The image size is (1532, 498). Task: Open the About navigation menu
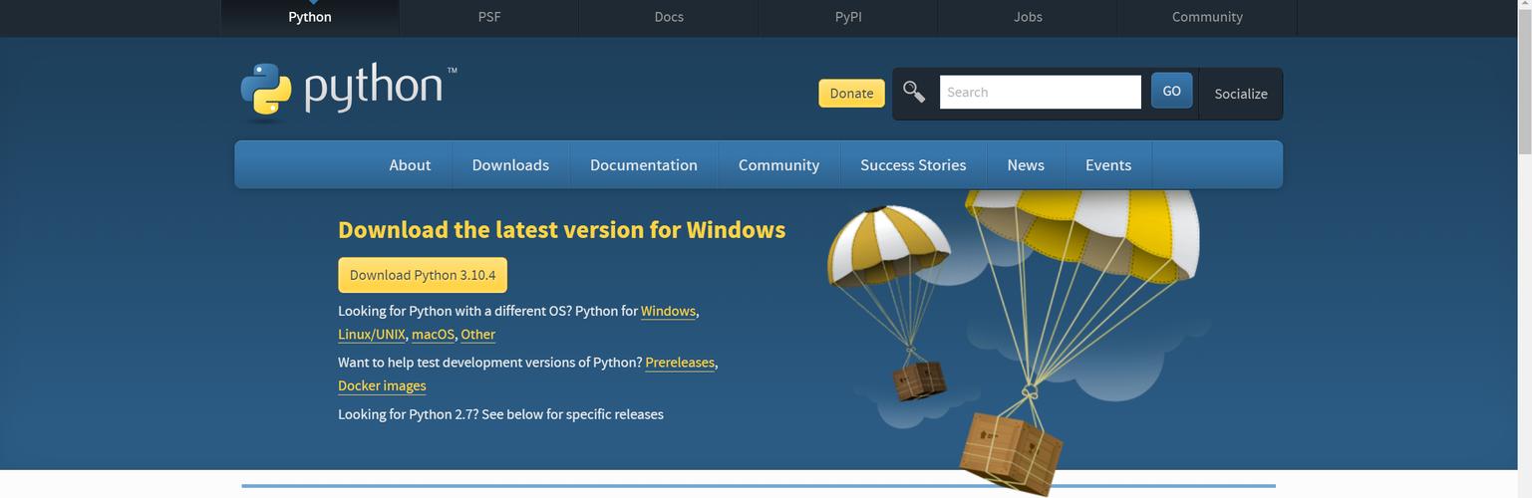click(410, 165)
